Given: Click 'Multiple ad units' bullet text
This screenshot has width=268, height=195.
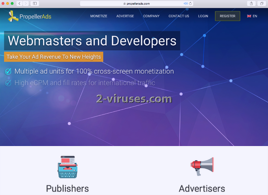Looking at the screenshot, I should pyautogui.click(x=94, y=71).
